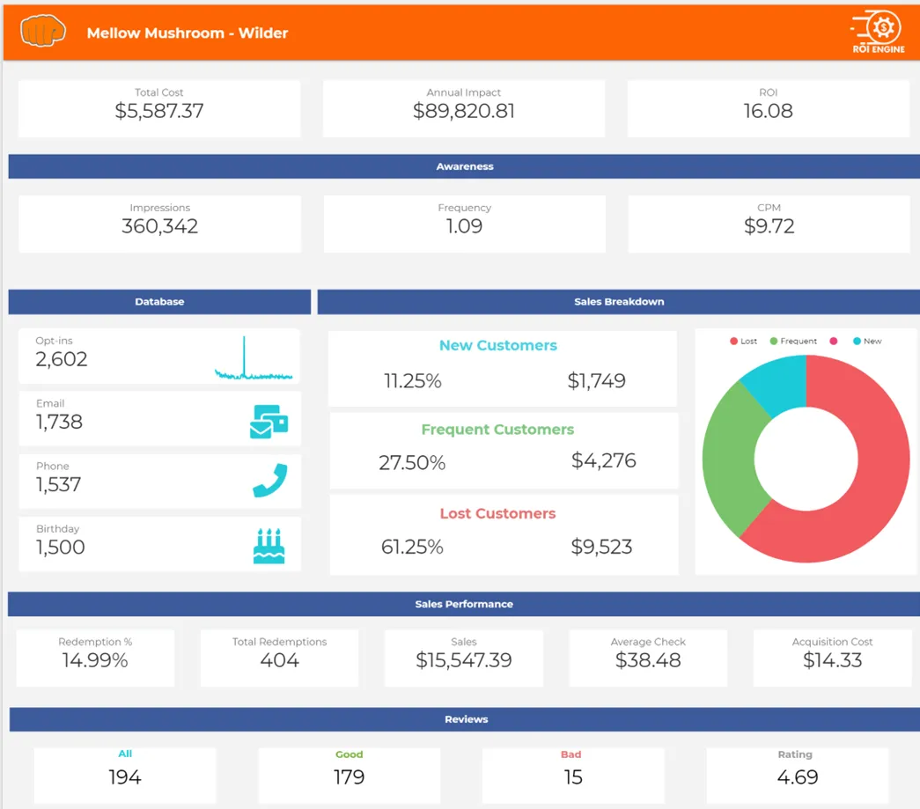Click the Sales Breakdown section header

[x=618, y=302]
